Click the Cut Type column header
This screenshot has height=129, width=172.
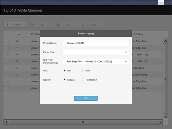click(138, 34)
